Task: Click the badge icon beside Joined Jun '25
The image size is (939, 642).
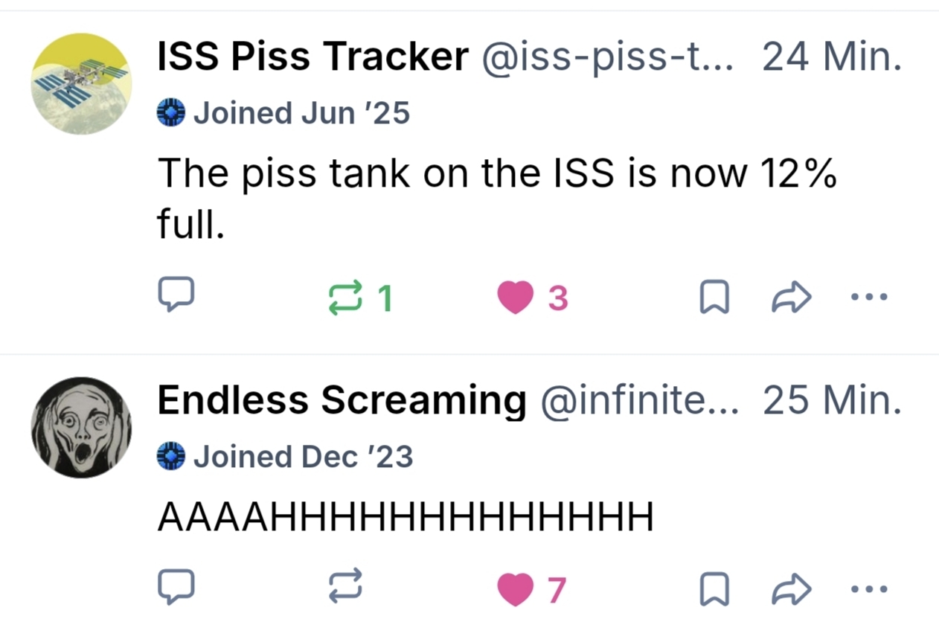Action: click(170, 114)
